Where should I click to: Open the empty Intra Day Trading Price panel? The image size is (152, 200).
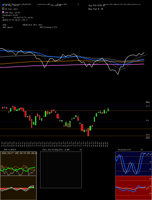click(61, 170)
